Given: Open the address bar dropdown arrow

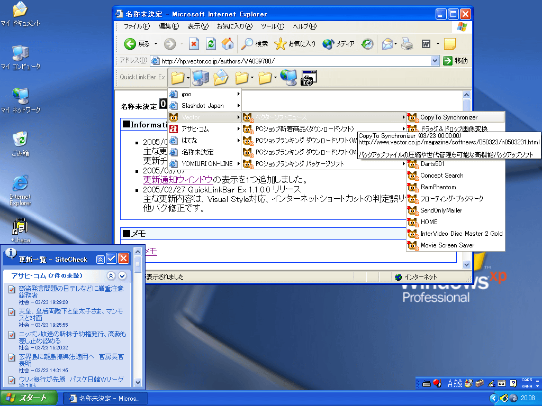Looking at the screenshot, I should tap(435, 61).
